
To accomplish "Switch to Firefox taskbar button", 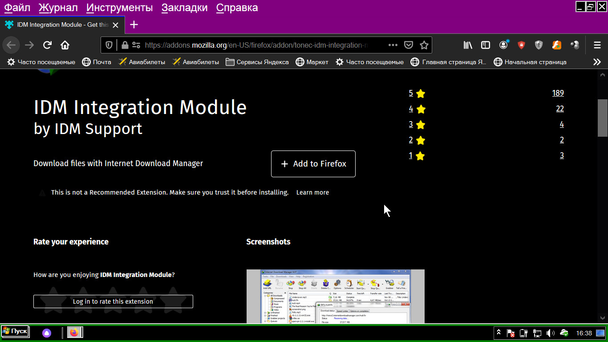I will pyautogui.click(x=75, y=332).
